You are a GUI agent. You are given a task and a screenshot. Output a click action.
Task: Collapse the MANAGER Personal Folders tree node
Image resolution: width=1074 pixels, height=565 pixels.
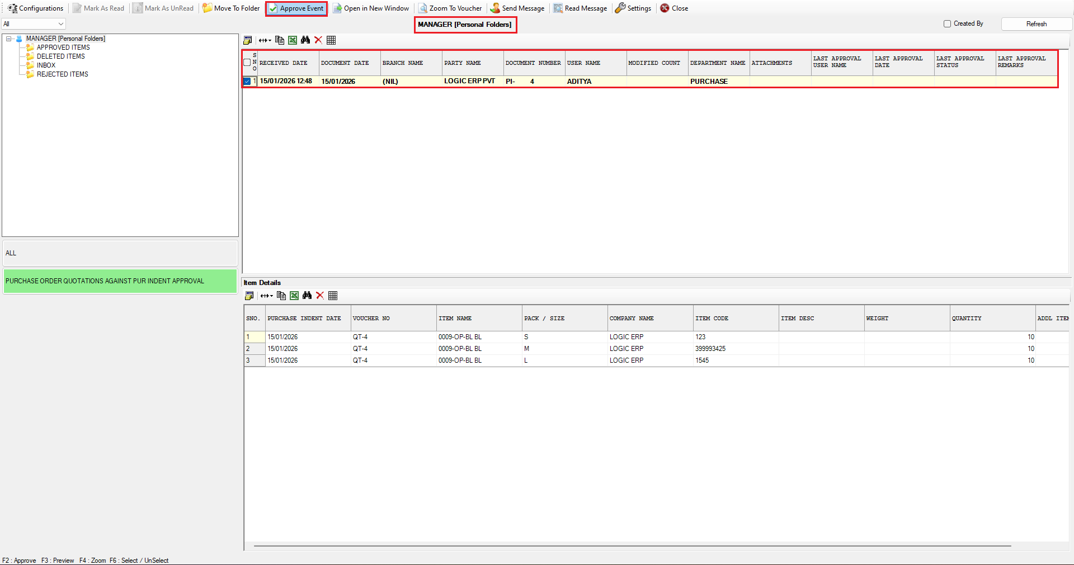click(9, 39)
